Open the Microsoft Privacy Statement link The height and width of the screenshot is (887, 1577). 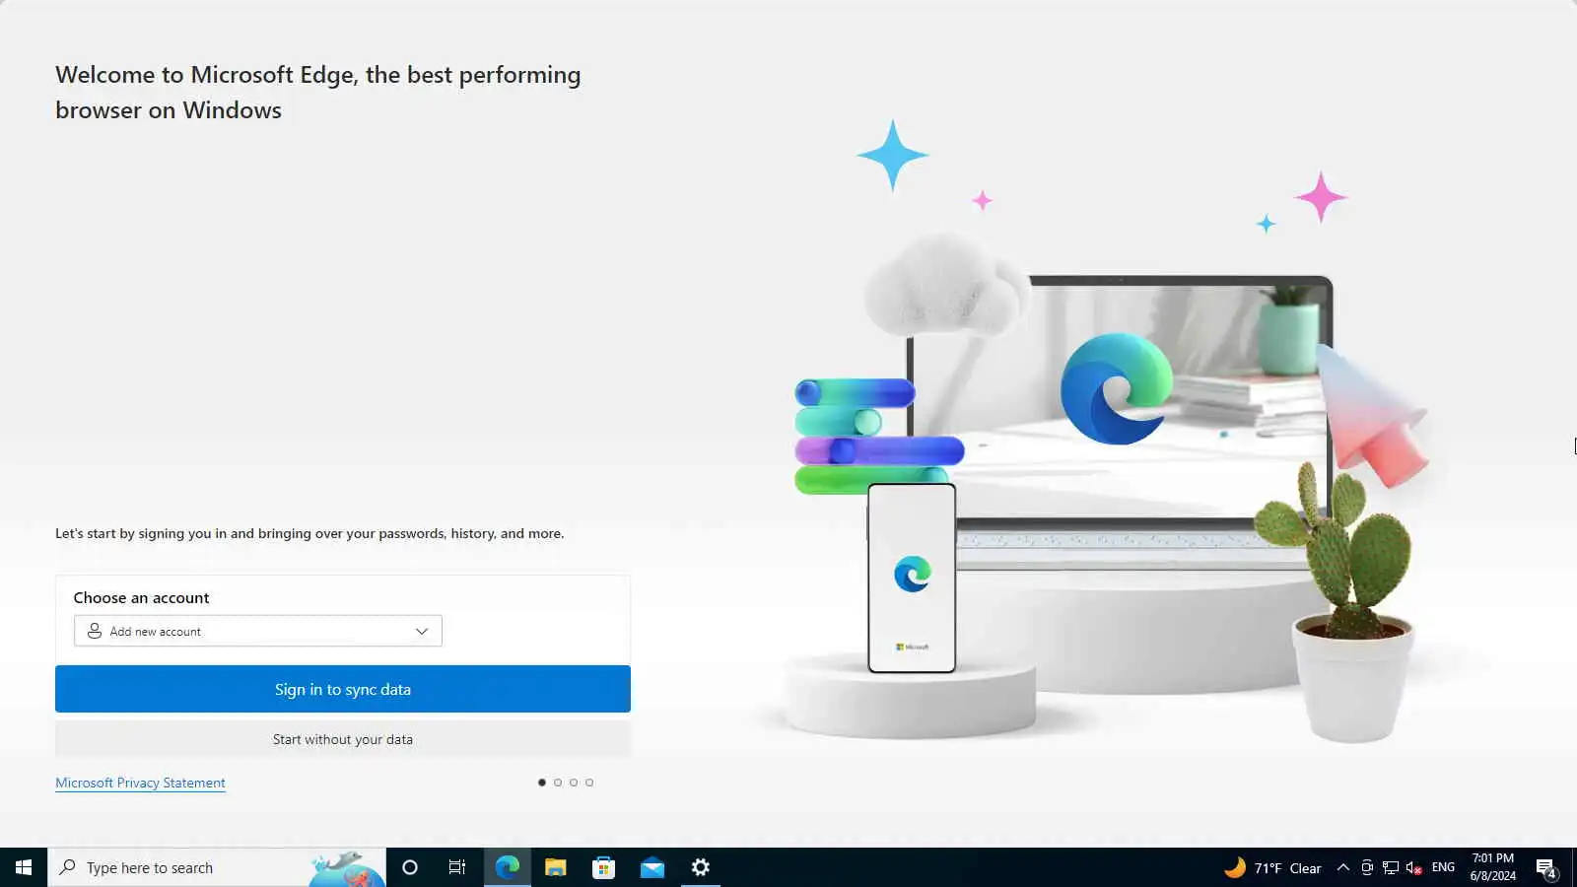pos(140,783)
